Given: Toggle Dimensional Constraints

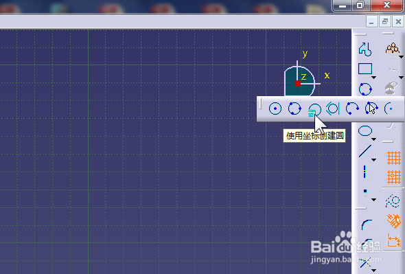Looking at the screenshot, I should 393,240.
